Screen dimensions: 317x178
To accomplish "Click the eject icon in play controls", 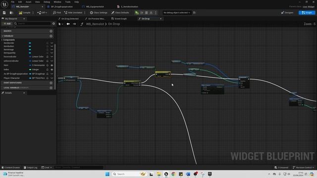I will [x=151, y=13].
